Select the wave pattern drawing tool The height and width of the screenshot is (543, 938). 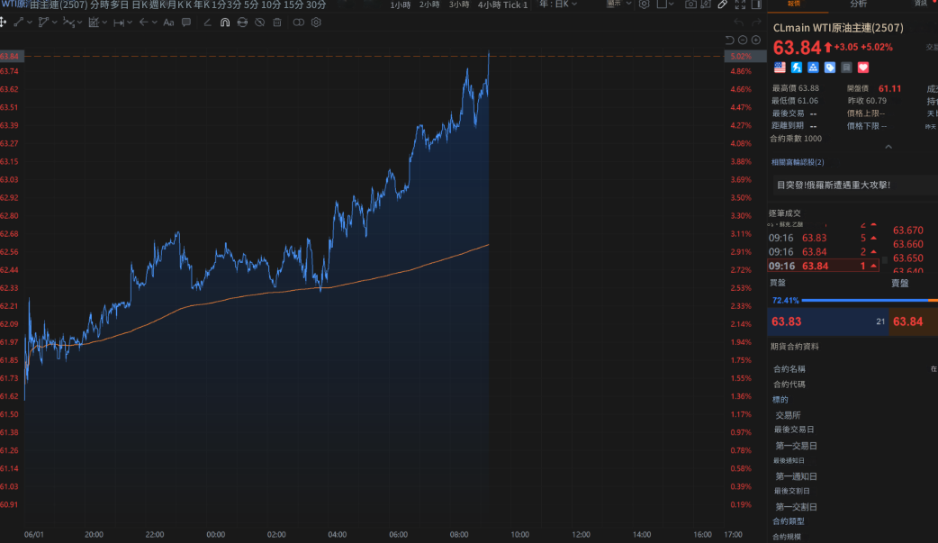(68, 23)
